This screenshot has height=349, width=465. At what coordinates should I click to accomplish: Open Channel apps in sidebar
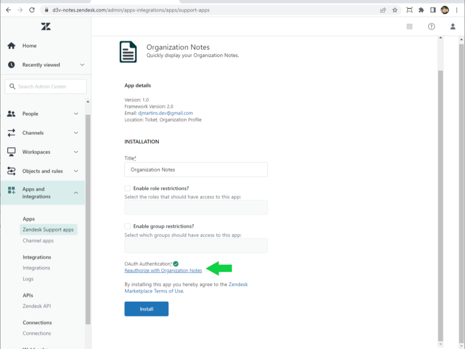click(x=38, y=241)
